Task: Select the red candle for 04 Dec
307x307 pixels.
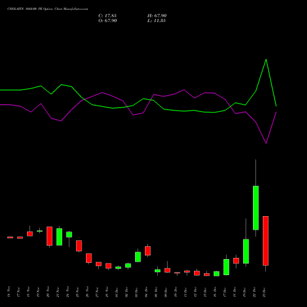Action: (148, 251)
